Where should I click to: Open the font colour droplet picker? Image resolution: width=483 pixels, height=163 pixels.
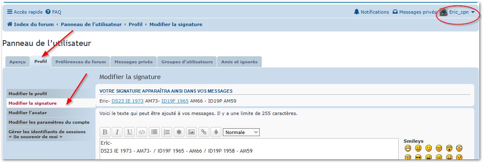click(x=216, y=132)
